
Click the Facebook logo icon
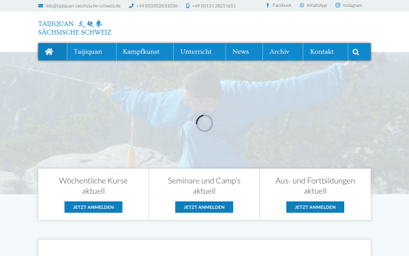pos(268,5)
